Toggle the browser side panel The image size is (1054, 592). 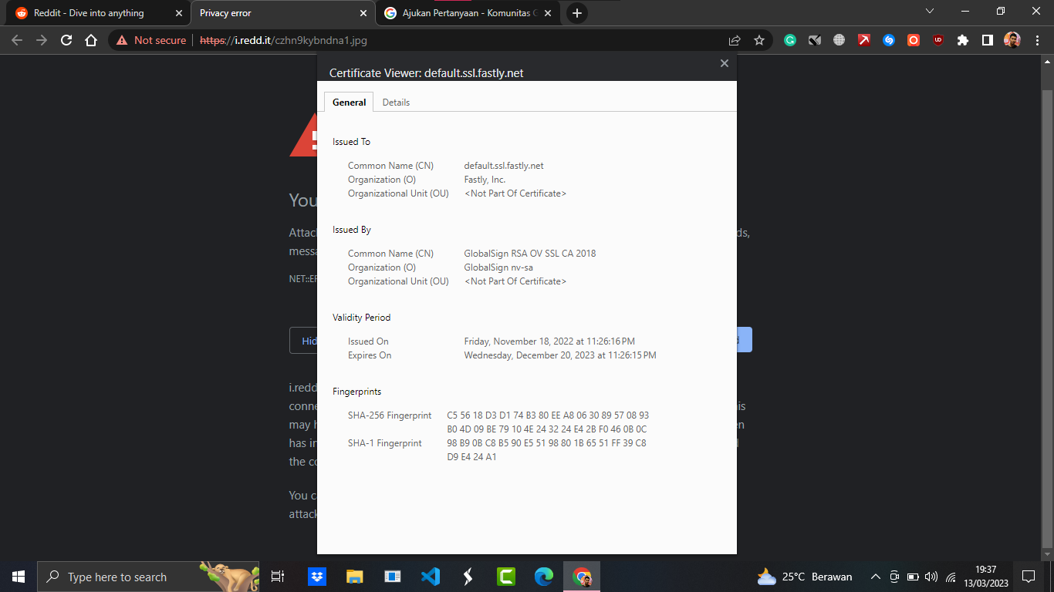click(988, 40)
